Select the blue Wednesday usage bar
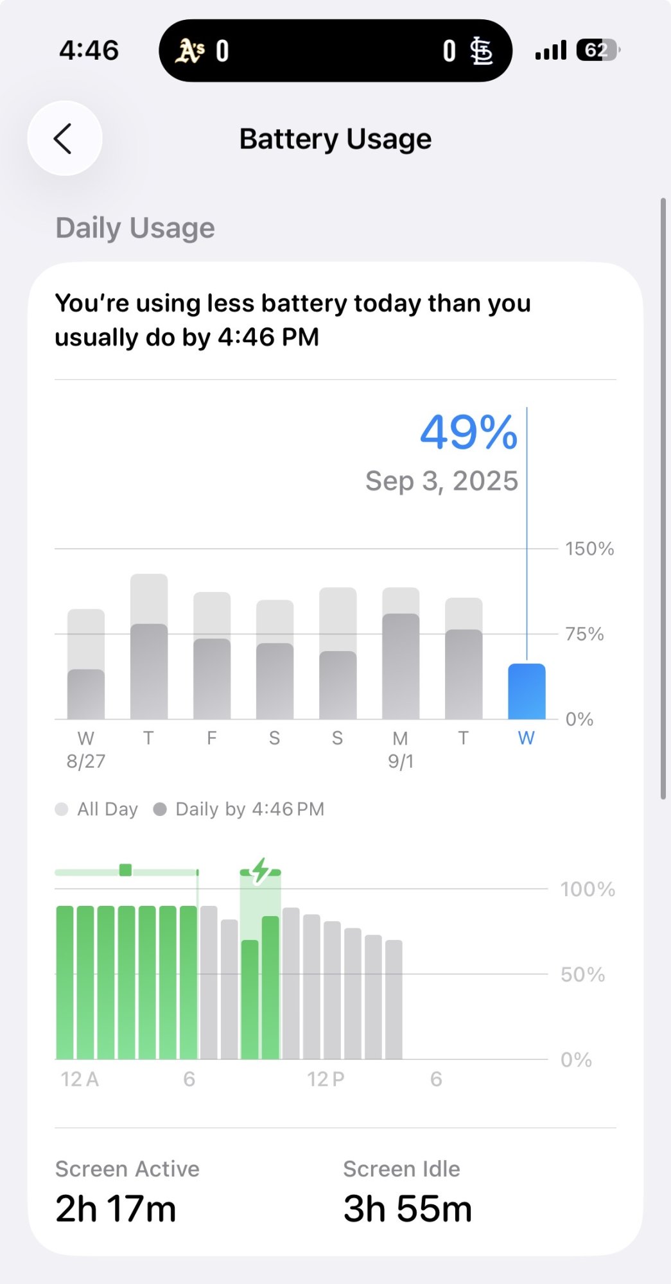Image resolution: width=671 pixels, height=1284 pixels. [527, 692]
